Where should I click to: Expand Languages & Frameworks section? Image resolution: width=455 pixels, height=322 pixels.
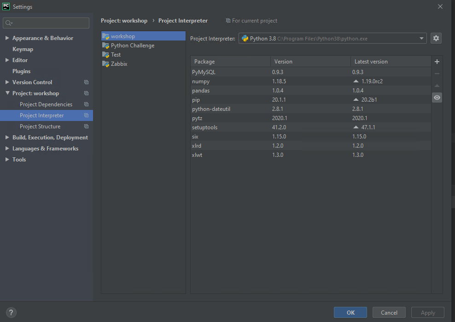[7, 149]
